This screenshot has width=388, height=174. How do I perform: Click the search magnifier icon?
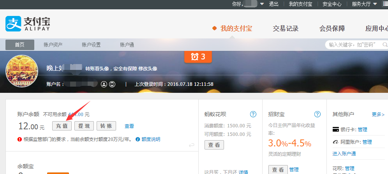tap(385, 45)
